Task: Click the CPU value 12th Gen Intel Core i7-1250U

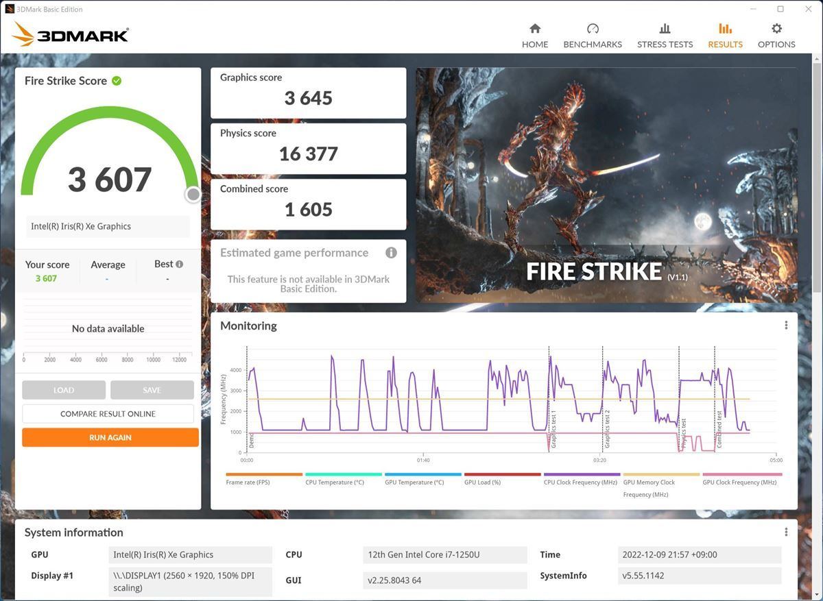Action: click(x=445, y=555)
